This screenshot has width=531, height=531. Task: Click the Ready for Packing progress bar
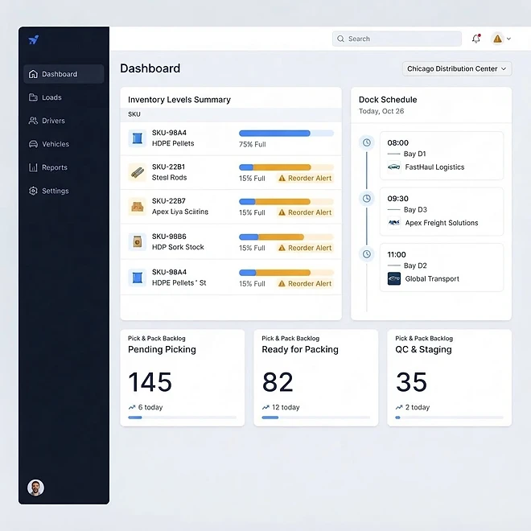click(x=316, y=418)
